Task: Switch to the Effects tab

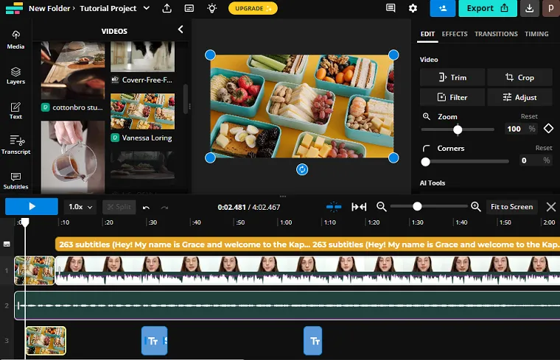Action: (x=455, y=34)
